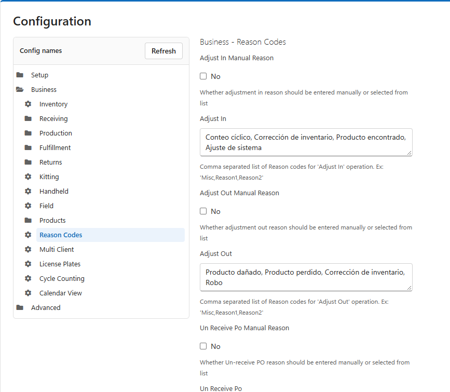Click the gear icon beside License Plates
Image resolution: width=450 pixels, height=392 pixels.
[x=28, y=264]
